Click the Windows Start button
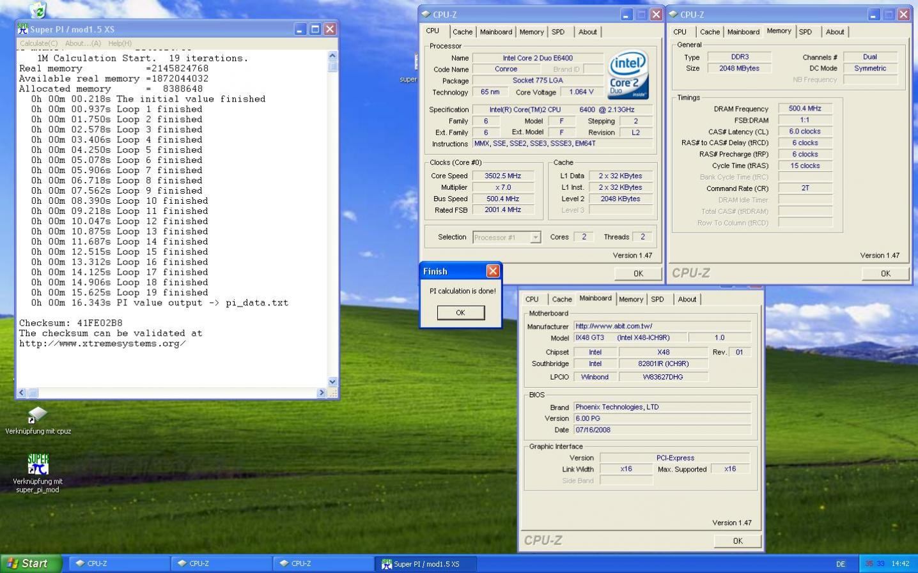The image size is (918, 573). coord(31,563)
